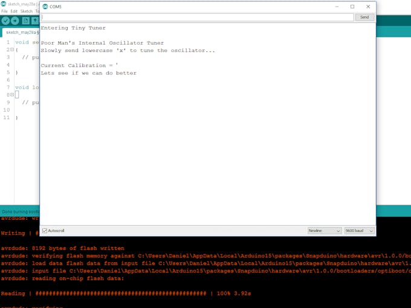Open the Newline line-ending dropdown

pos(324,231)
